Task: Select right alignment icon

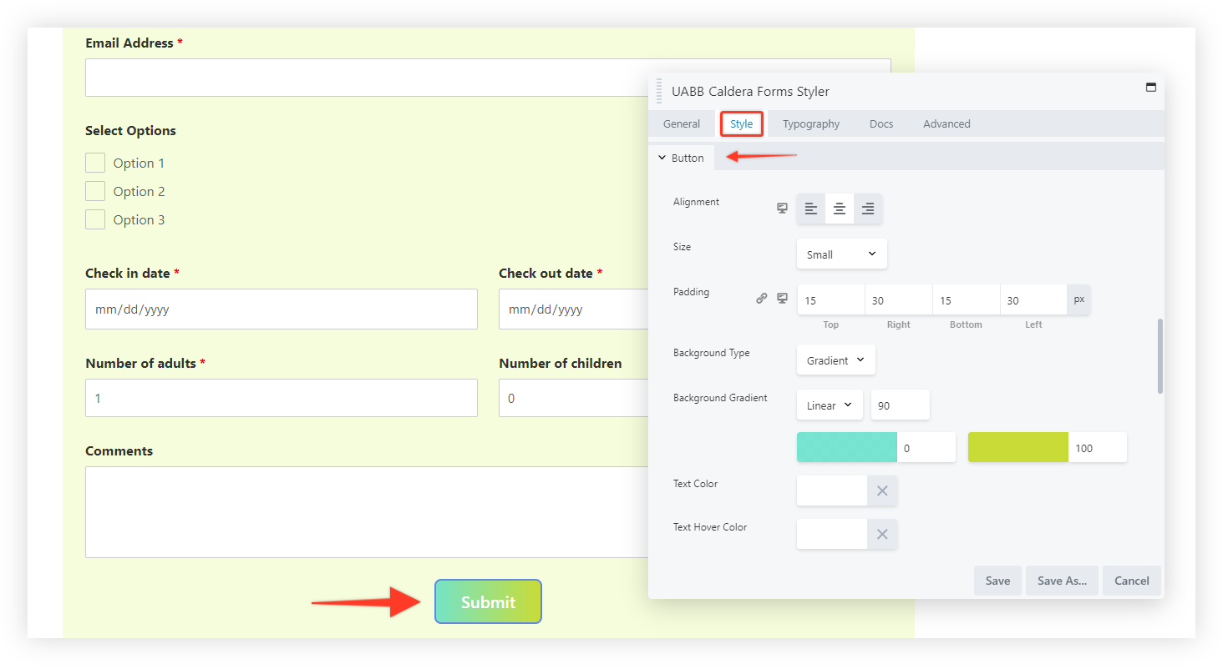Action: [x=868, y=209]
